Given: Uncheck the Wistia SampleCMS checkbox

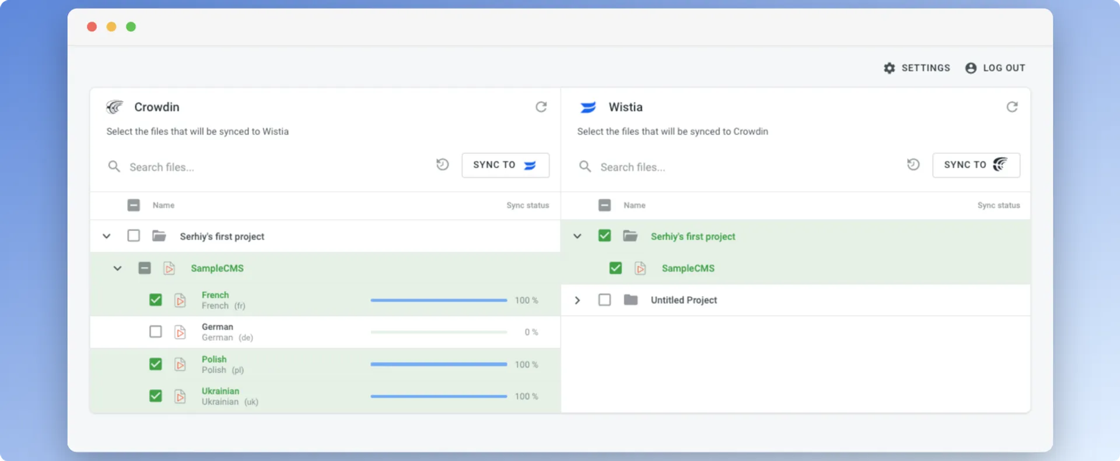Looking at the screenshot, I should [615, 268].
